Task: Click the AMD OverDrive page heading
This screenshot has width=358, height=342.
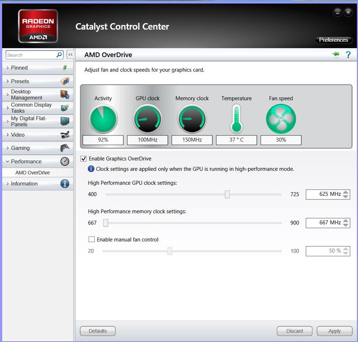Action: click(x=108, y=55)
